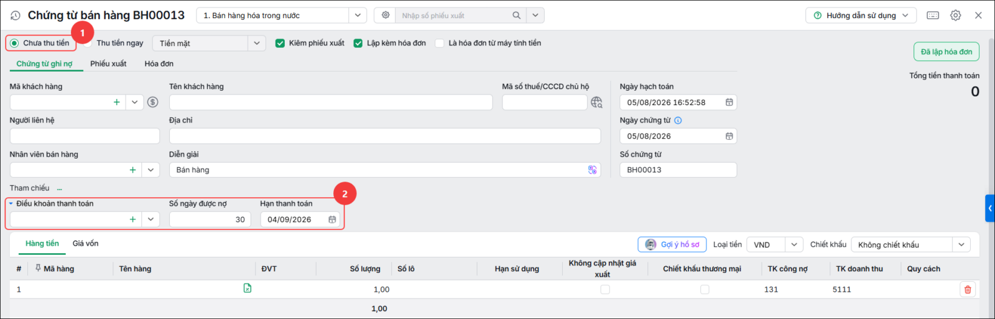The image size is (995, 319).
Task: Delete row 1 with trash icon
Action: tap(968, 289)
